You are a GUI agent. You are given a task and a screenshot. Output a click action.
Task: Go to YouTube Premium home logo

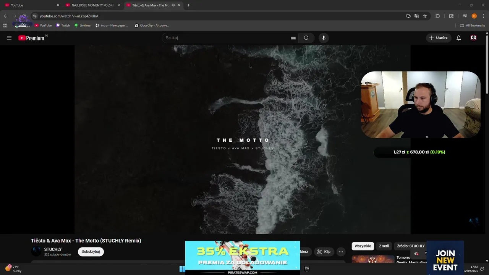[x=31, y=38]
